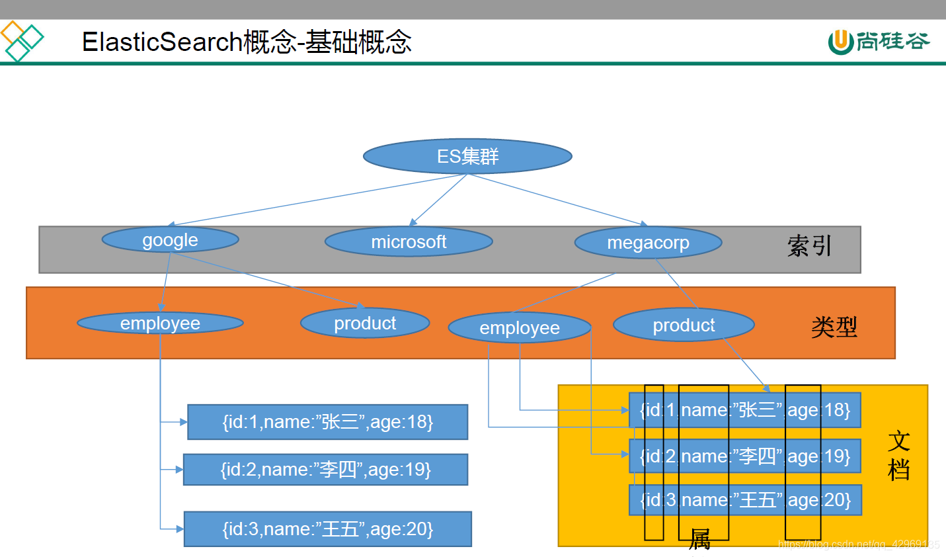The image size is (946, 557).
Task: Select the 王五 document box outside the yellow panel
Action: click(x=328, y=529)
